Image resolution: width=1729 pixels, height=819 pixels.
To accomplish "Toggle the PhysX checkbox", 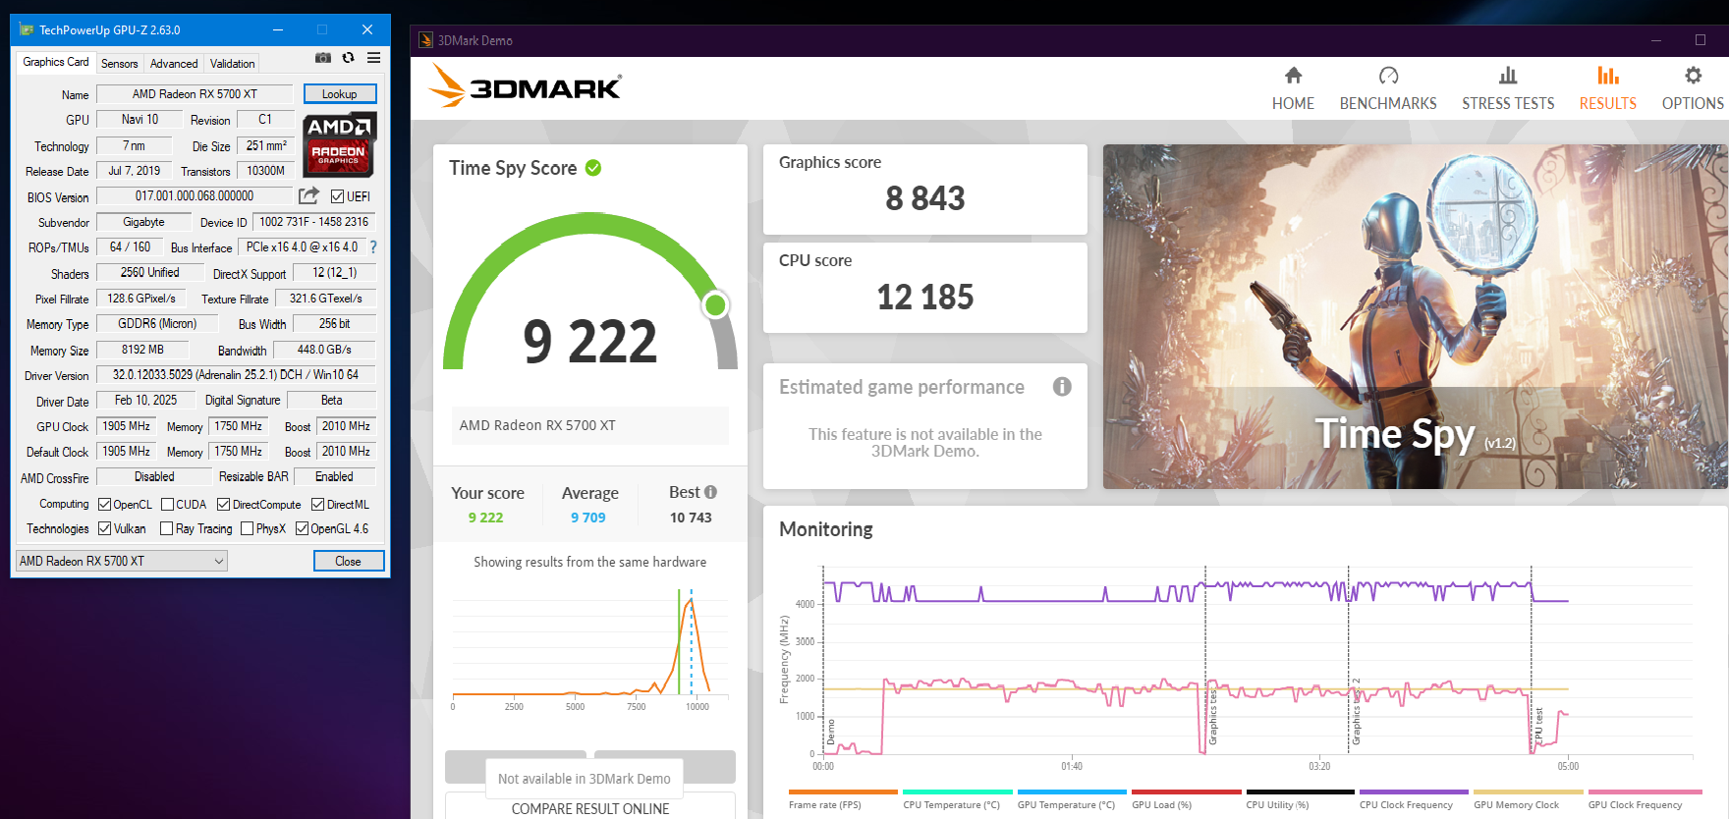I will coord(247,528).
